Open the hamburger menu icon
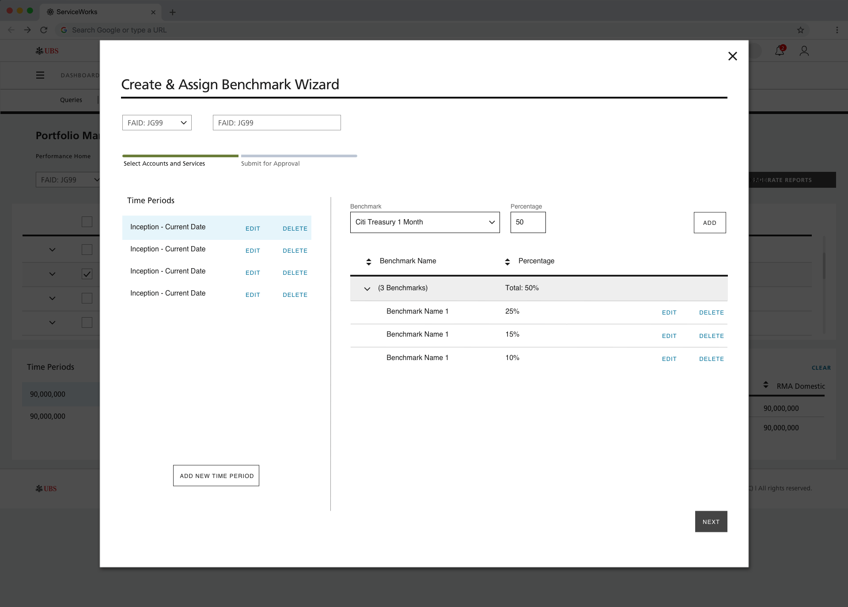Viewport: 848px width, 607px height. pos(40,75)
